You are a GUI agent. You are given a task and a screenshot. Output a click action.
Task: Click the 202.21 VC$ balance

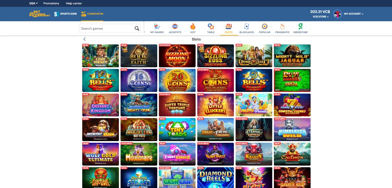[x=320, y=12]
